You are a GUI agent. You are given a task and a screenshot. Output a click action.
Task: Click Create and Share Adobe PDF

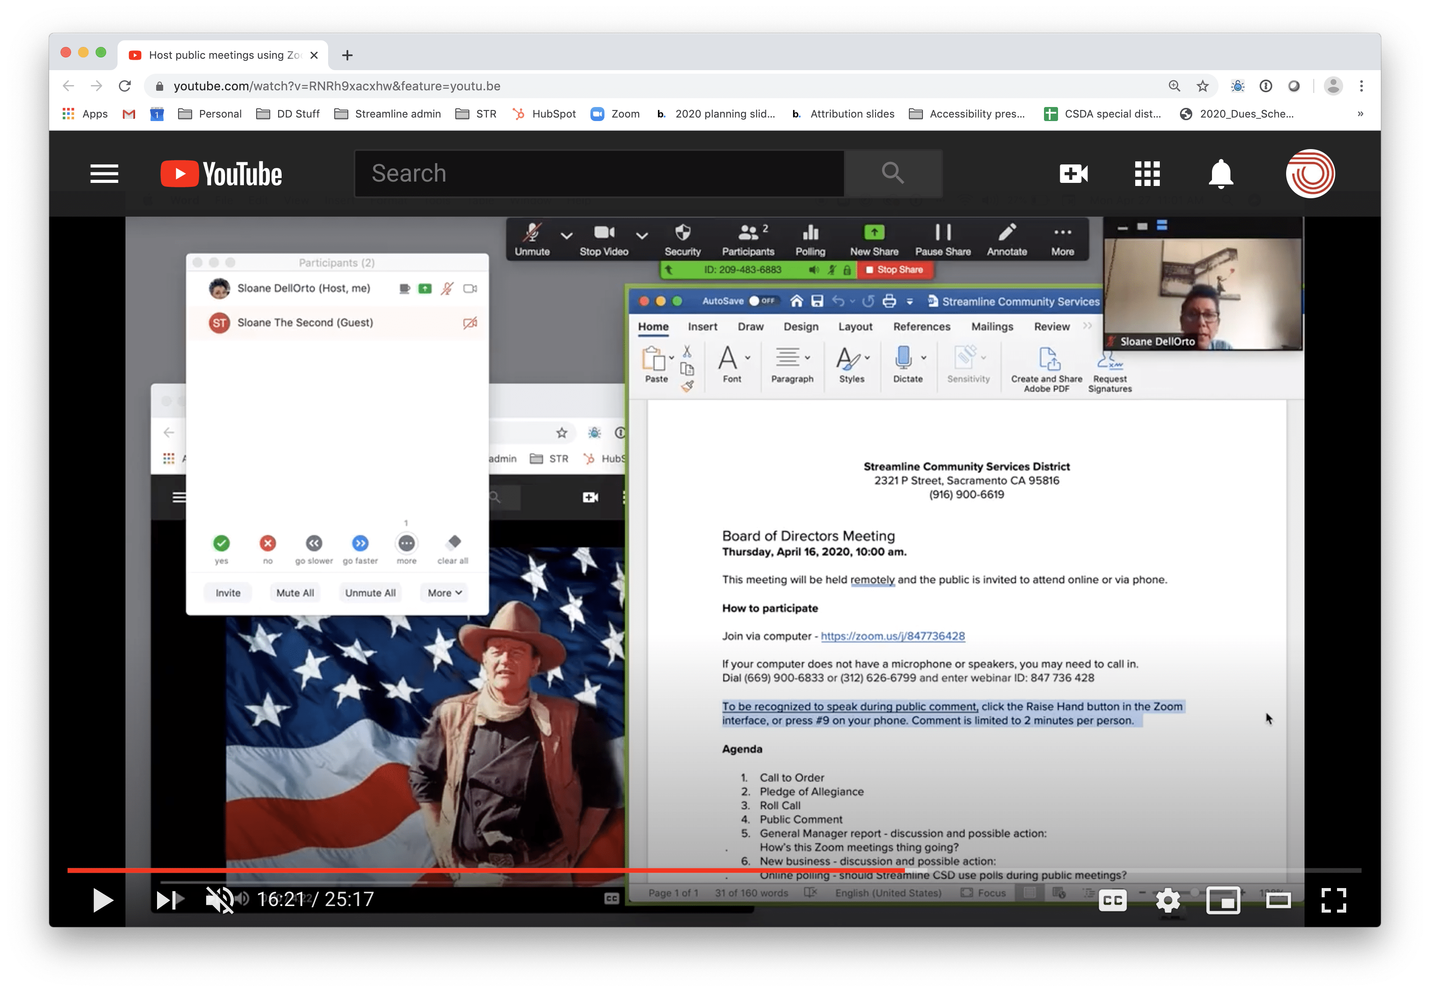point(1046,370)
